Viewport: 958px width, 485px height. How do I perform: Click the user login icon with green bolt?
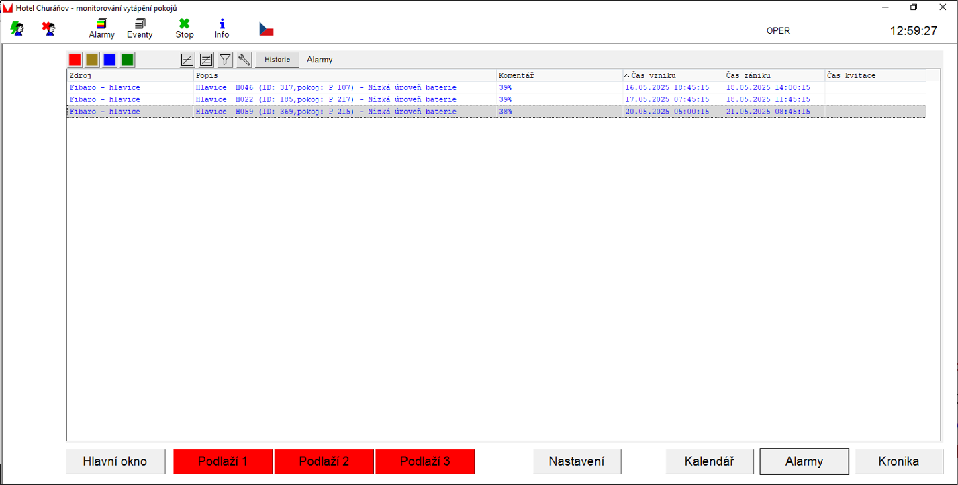coord(17,29)
